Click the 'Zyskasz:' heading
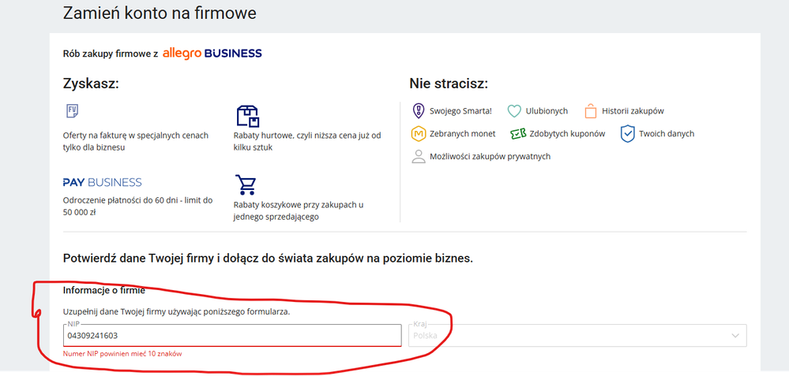 pyautogui.click(x=91, y=84)
